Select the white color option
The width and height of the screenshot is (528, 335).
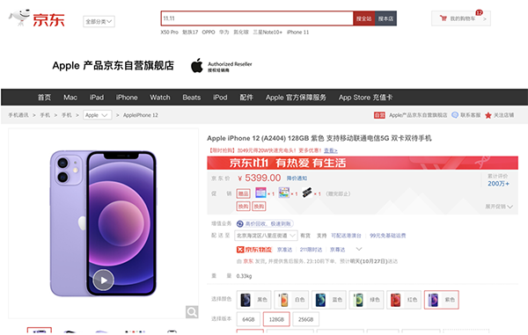(x=291, y=300)
